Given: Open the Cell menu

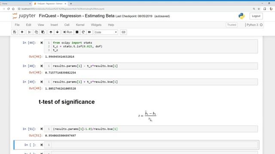Looking at the screenshot, I should coord(67,25).
